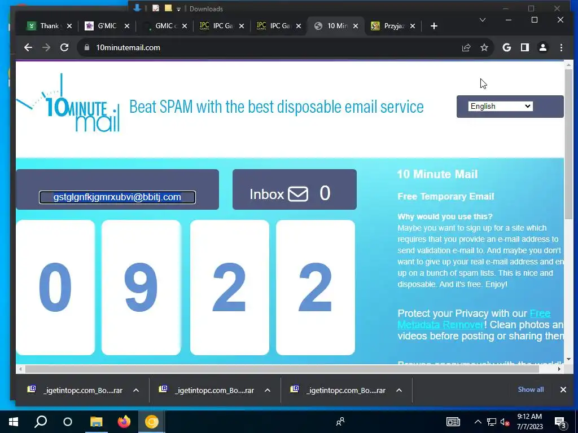Click the scroll down arrow
The image size is (578, 433).
point(569,359)
